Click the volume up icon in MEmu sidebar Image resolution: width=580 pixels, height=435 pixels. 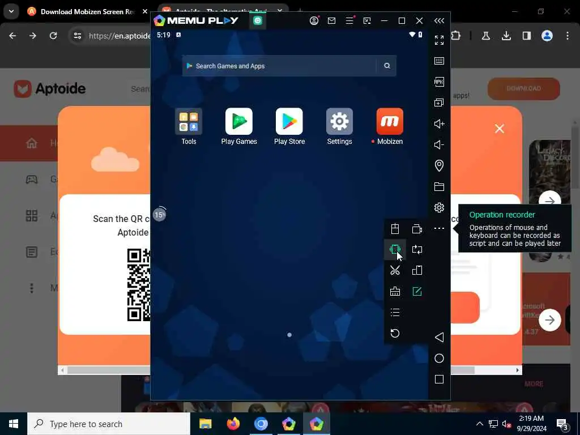[x=439, y=123]
